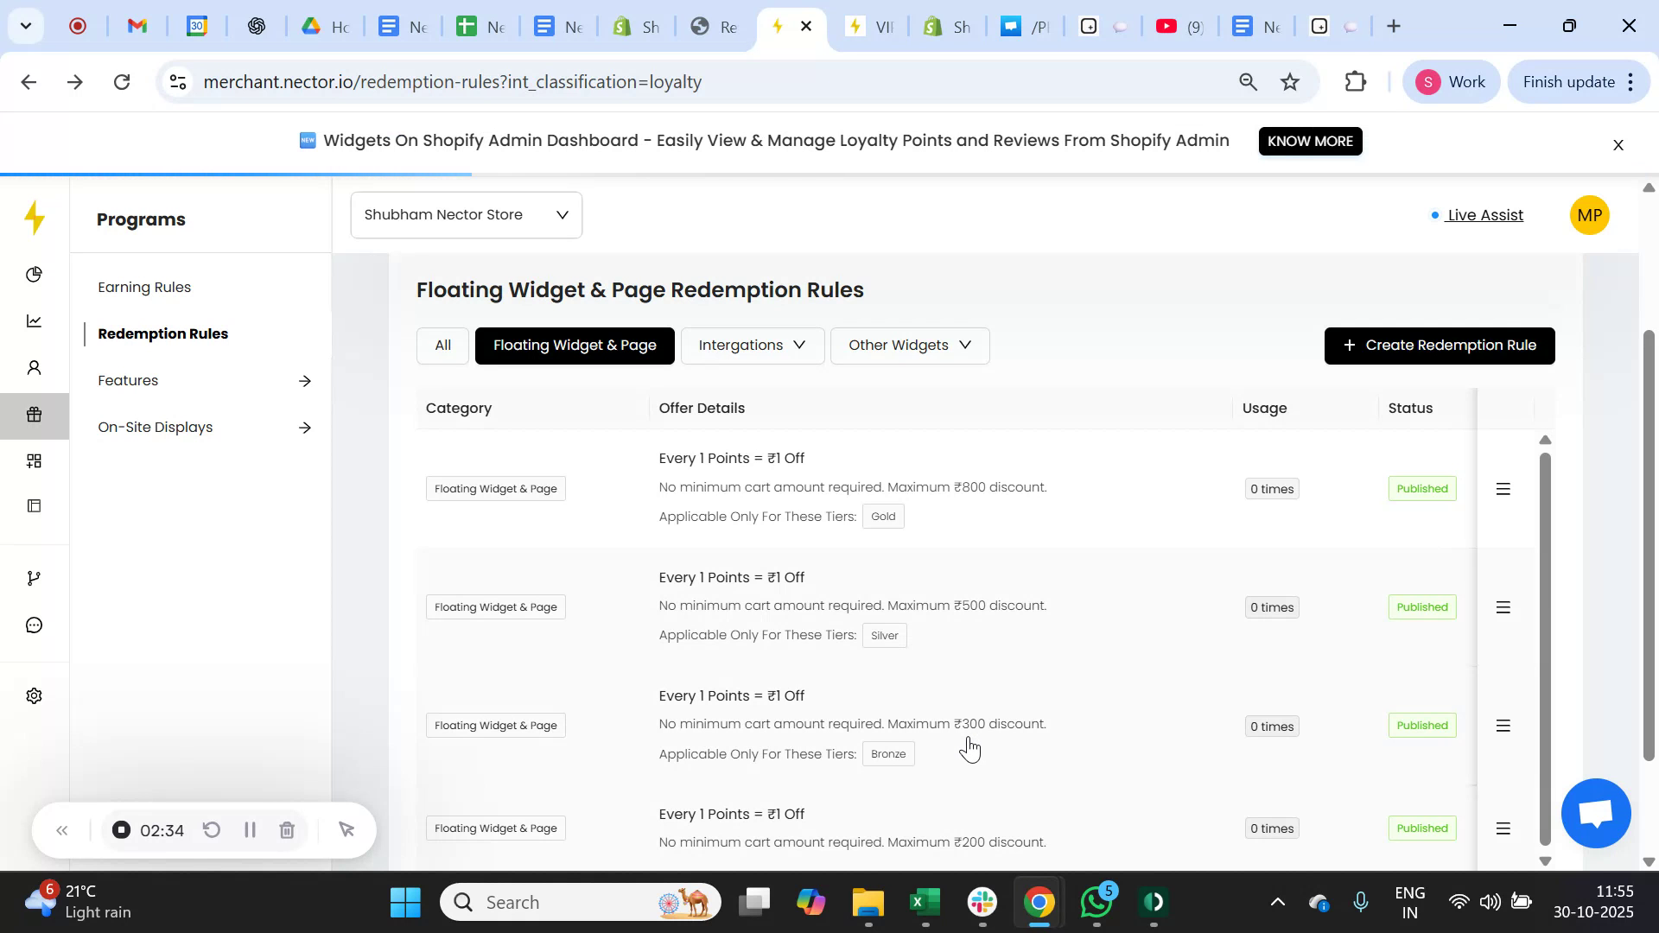Screen dimensions: 1659x933
Task: Expand the Intergations filter dropdown
Action: coord(752,346)
